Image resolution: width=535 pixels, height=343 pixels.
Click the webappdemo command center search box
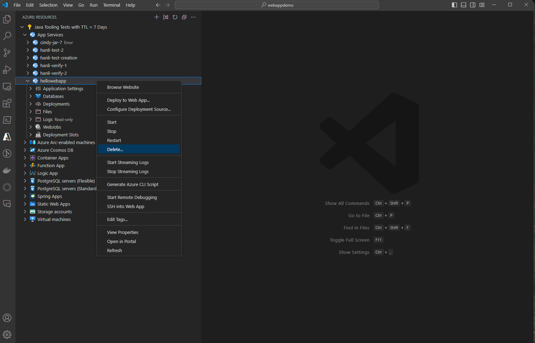coord(277,5)
